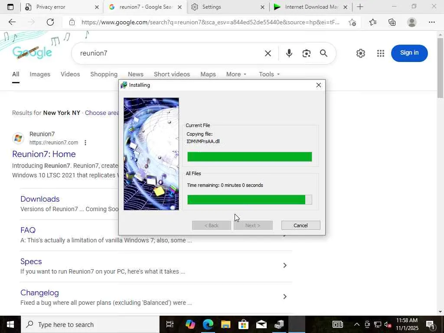
Task: Open Google quick settings gear
Action: pyautogui.click(x=360, y=53)
